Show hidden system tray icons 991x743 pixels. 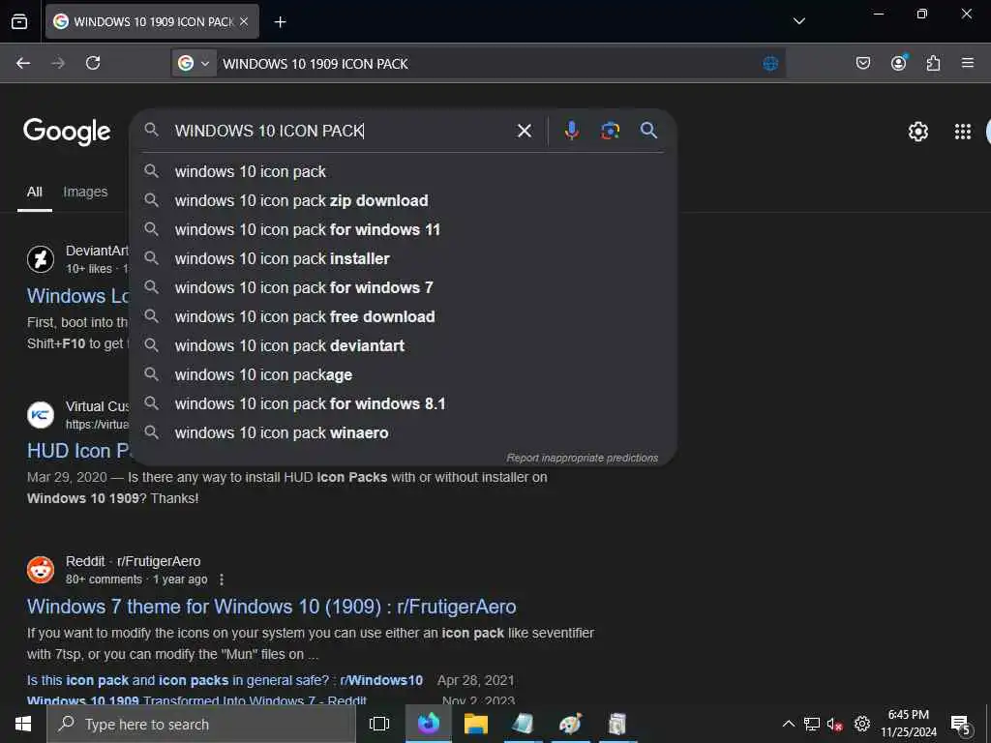click(x=788, y=724)
